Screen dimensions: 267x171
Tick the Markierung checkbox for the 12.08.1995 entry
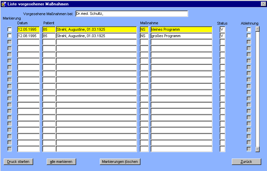click(9, 36)
